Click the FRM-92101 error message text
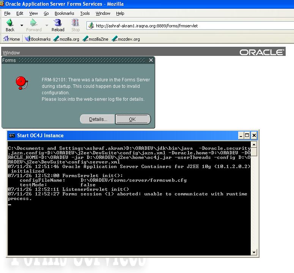The image size is (294, 273). tap(96, 89)
